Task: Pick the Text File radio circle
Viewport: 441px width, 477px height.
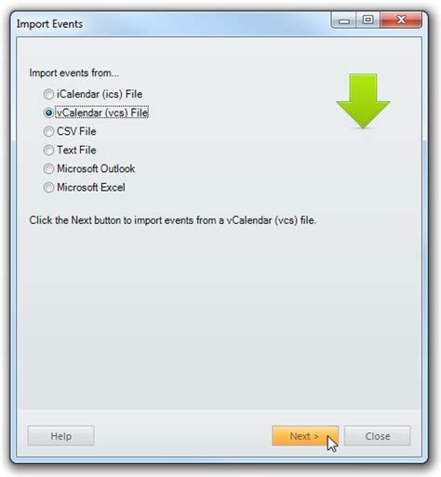Action: coord(48,150)
